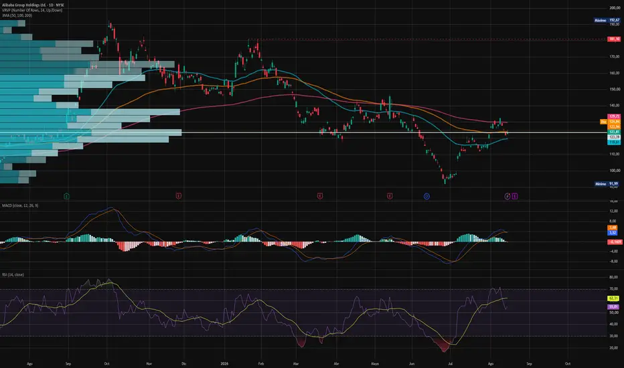Click the pink 129,72 SMA label

614,116
